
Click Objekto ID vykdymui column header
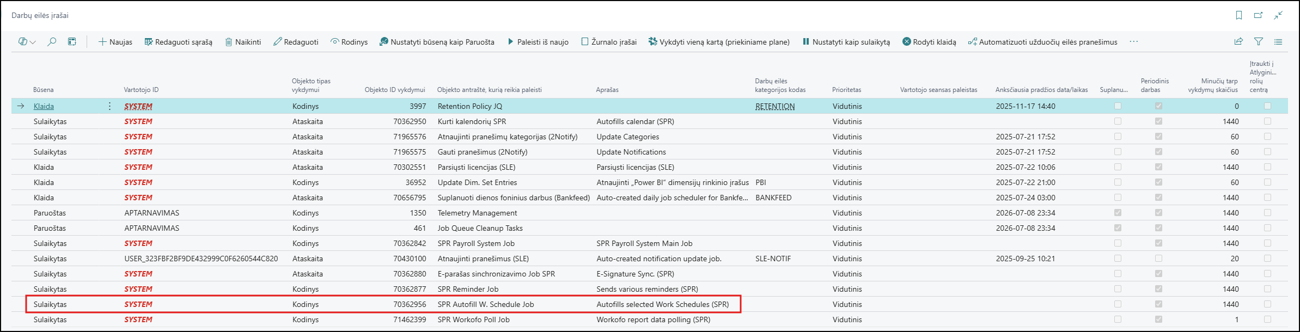pyautogui.click(x=395, y=90)
